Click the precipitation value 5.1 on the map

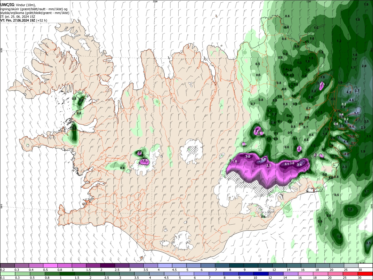tap(356, 113)
